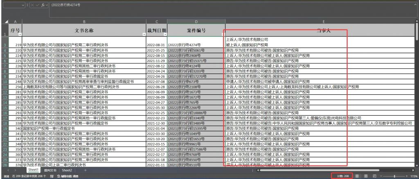
Task: Select cell (2020)京73行初3489号
Action: pos(196,123)
